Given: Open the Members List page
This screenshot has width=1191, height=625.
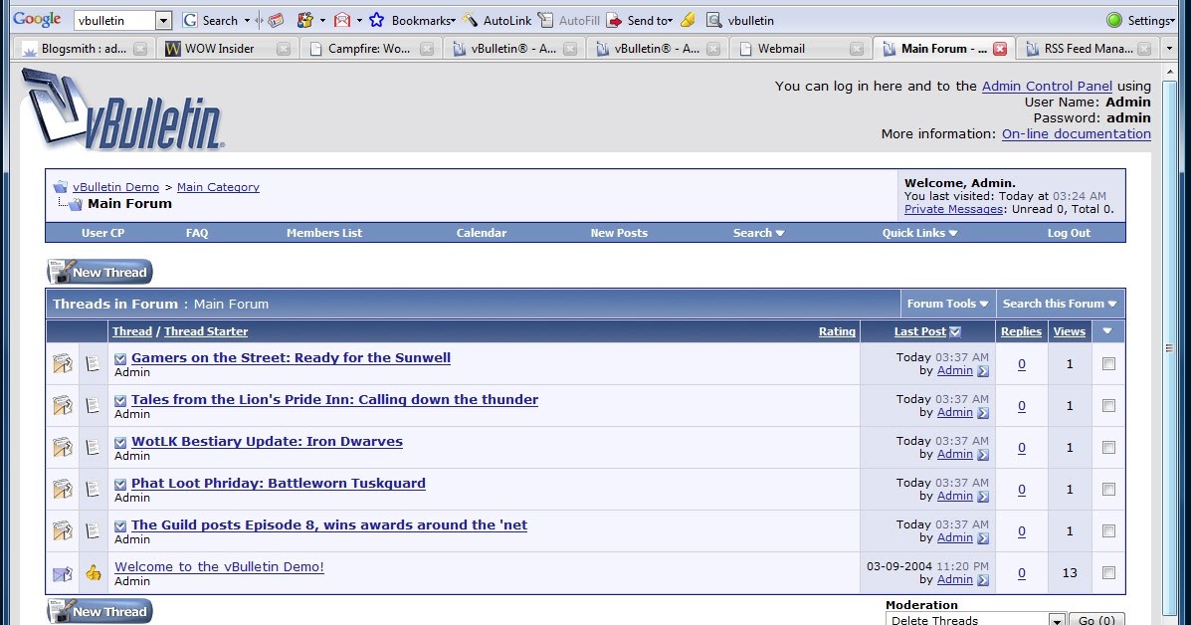Looking at the screenshot, I should click(x=324, y=233).
